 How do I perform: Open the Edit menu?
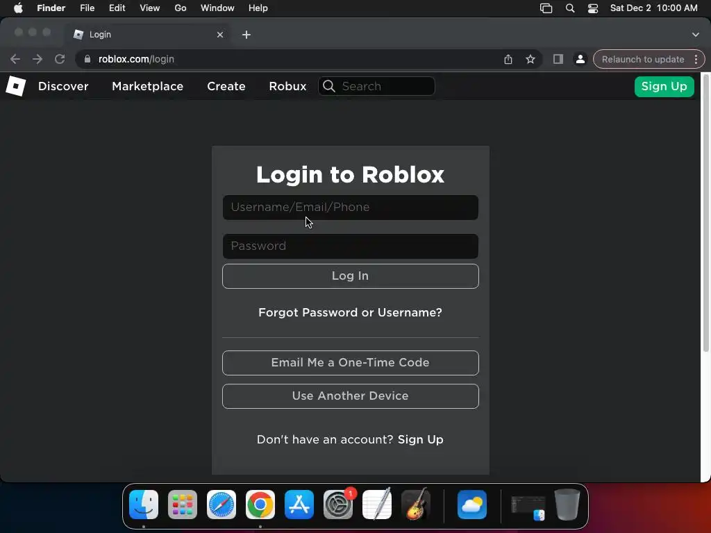point(117,8)
